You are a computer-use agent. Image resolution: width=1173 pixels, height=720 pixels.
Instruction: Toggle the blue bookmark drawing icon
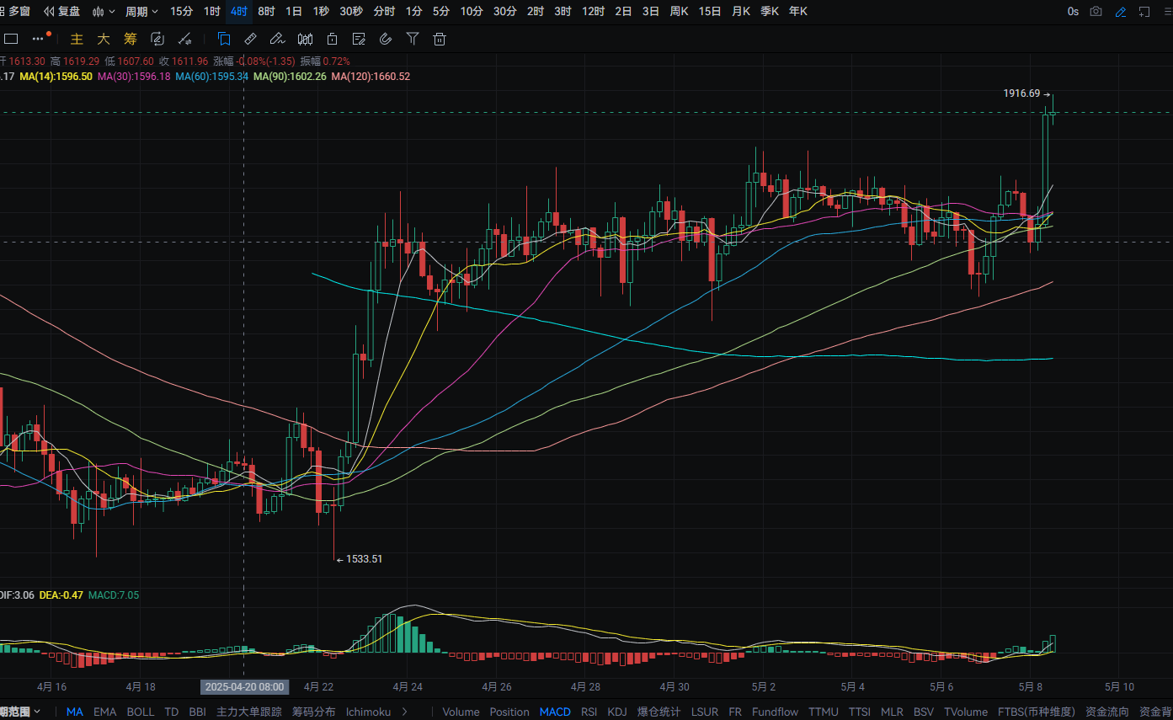coord(224,39)
